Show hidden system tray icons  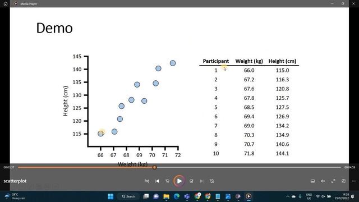pos(288,196)
